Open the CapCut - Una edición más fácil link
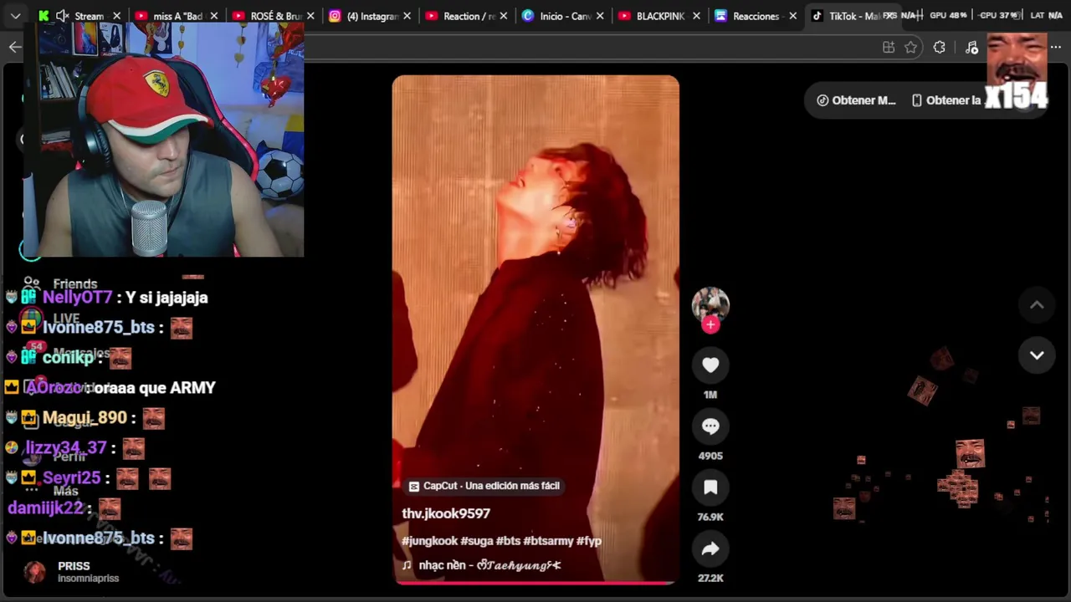The image size is (1071, 602). [x=484, y=486]
